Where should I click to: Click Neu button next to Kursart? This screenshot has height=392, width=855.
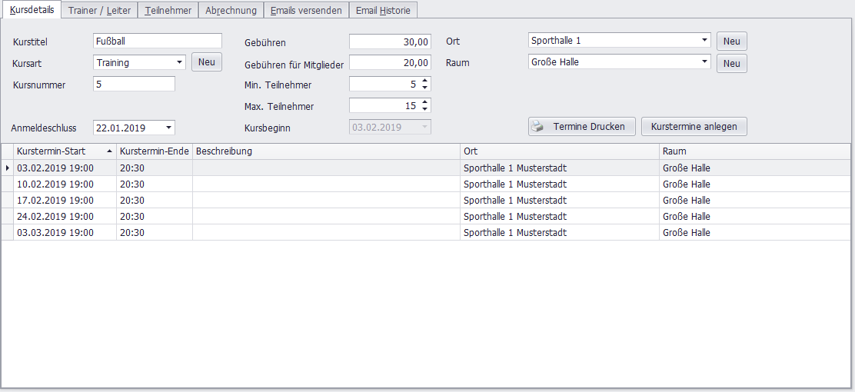207,62
